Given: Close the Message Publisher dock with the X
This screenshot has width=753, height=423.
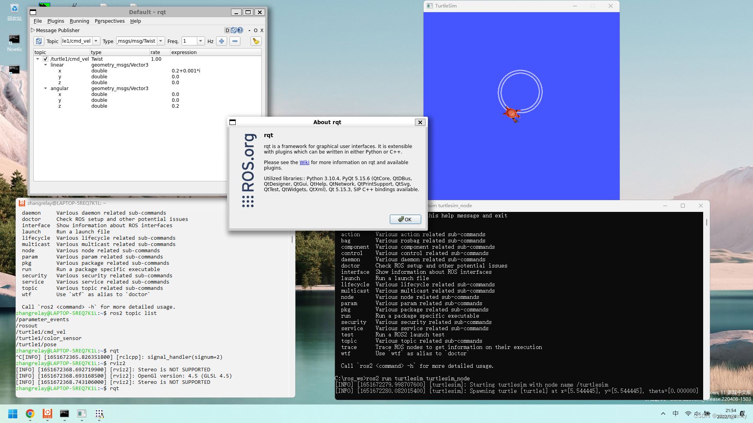Looking at the screenshot, I should point(262,31).
